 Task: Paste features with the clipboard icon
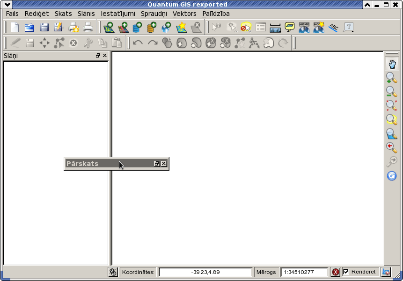click(117, 43)
